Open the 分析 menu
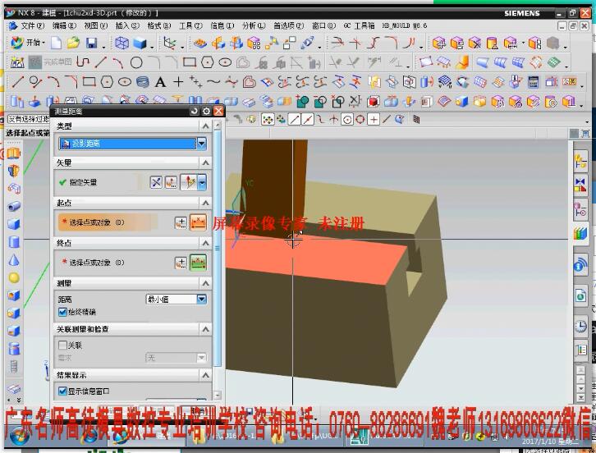The height and width of the screenshot is (453, 596). pos(254,25)
